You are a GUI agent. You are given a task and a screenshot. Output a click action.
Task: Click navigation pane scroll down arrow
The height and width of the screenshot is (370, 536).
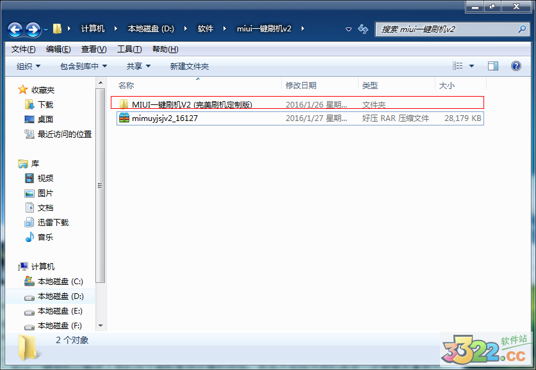coord(100,326)
